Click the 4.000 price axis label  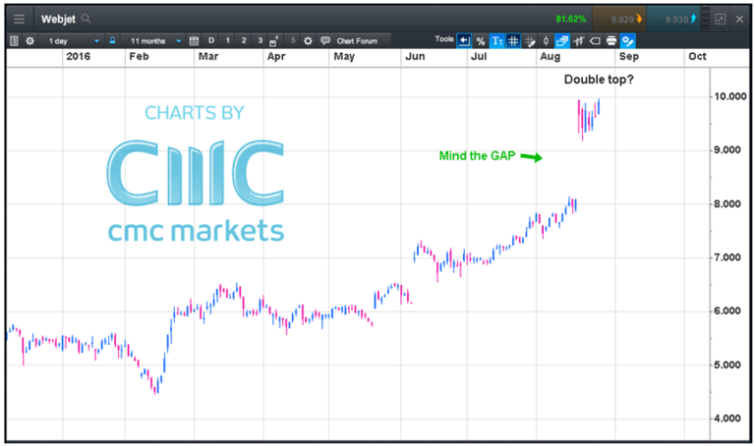[x=727, y=418]
